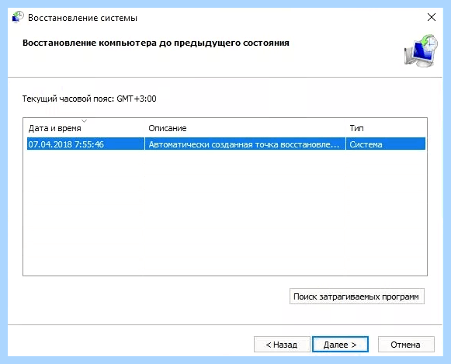The image size is (451, 364).
Task: Cancel the restore with the Отмена button
Action: [406, 344]
